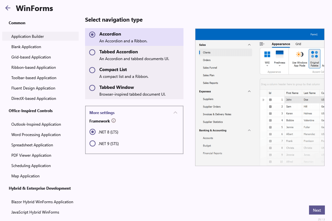
Task: Choose the Tabbed Window navigation option
Action: [92, 87]
